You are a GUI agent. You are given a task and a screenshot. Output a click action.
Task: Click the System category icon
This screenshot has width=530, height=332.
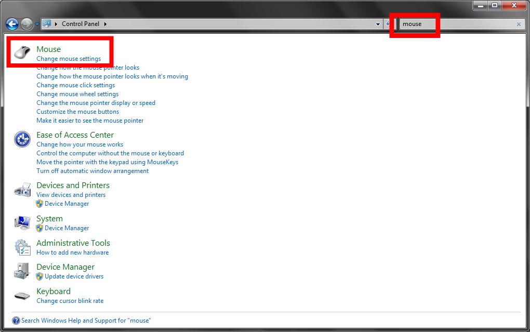[21, 222]
